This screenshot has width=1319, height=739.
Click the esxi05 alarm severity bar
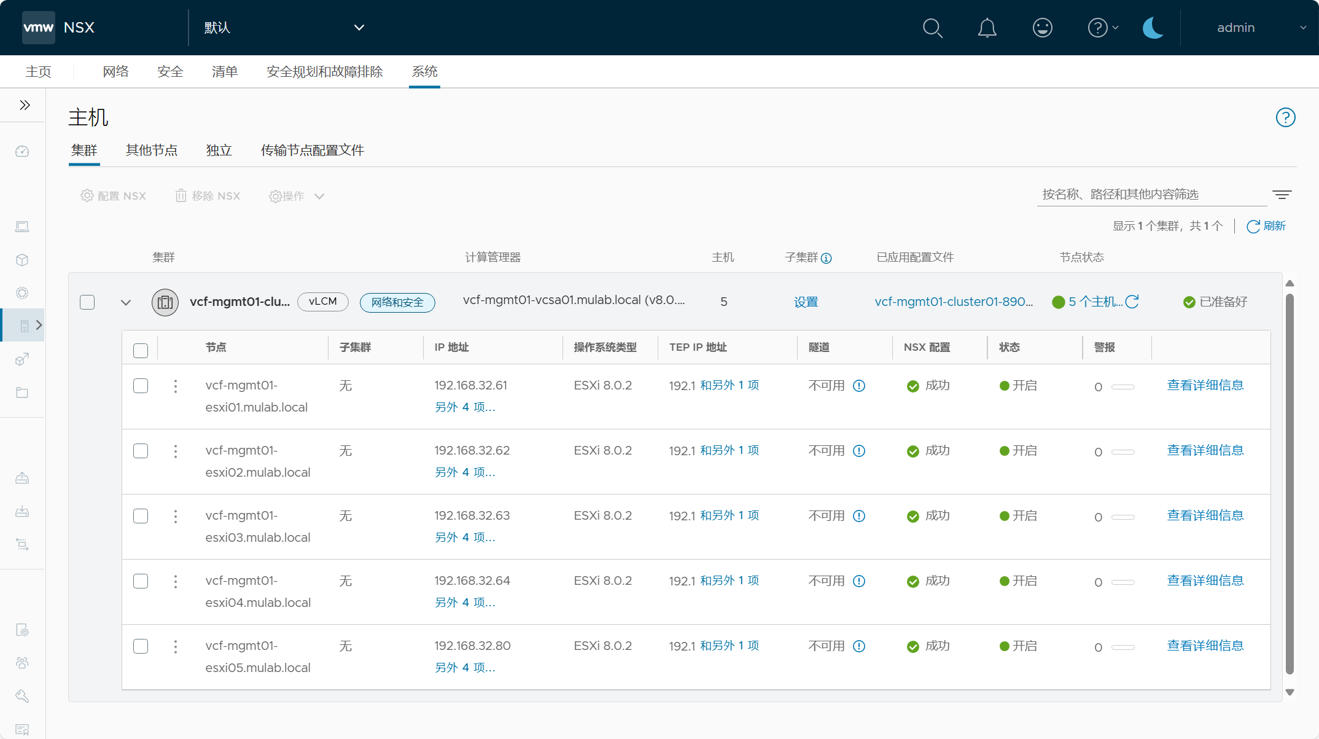(1123, 647)
